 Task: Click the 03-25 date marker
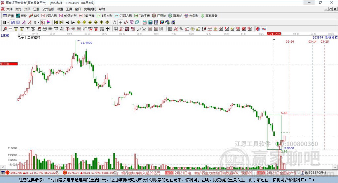325,41
